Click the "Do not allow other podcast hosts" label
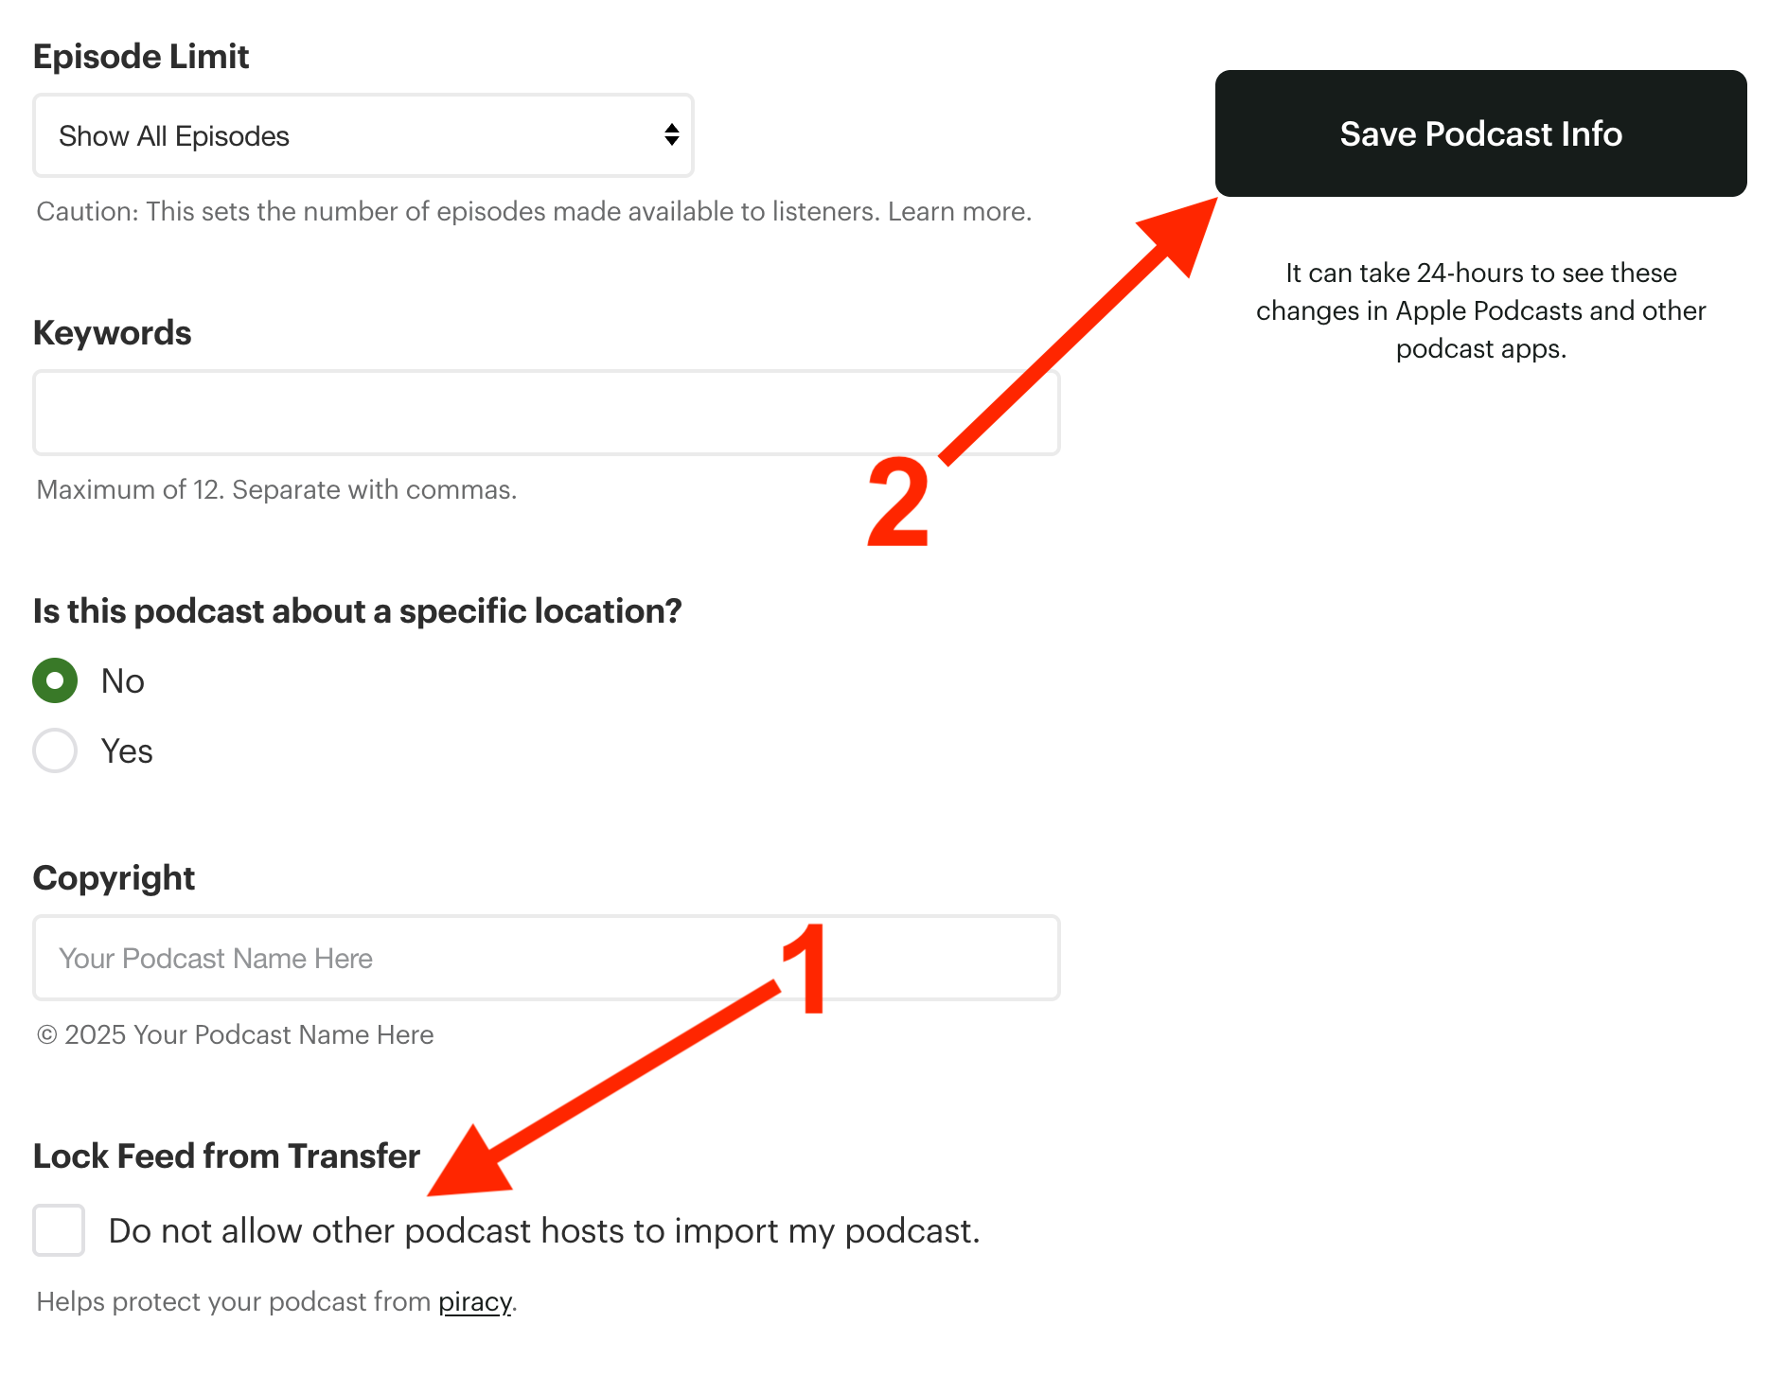 544,1231
